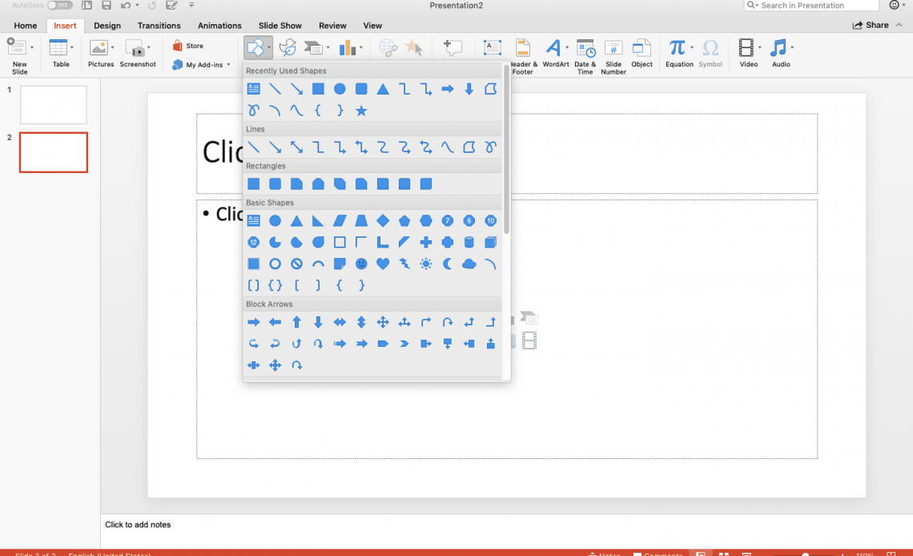Insert the moon shape
The height and width of the screenshot is (556, 913).
[x=448, y=264]
